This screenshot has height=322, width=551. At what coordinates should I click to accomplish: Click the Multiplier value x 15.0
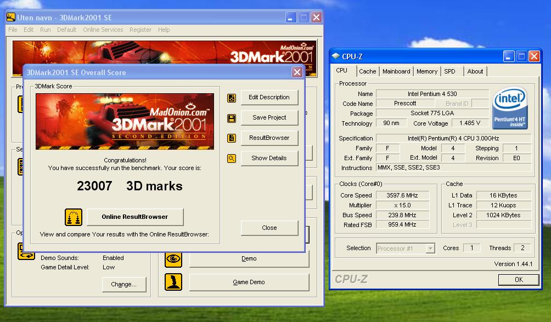(x=402, y=205)
